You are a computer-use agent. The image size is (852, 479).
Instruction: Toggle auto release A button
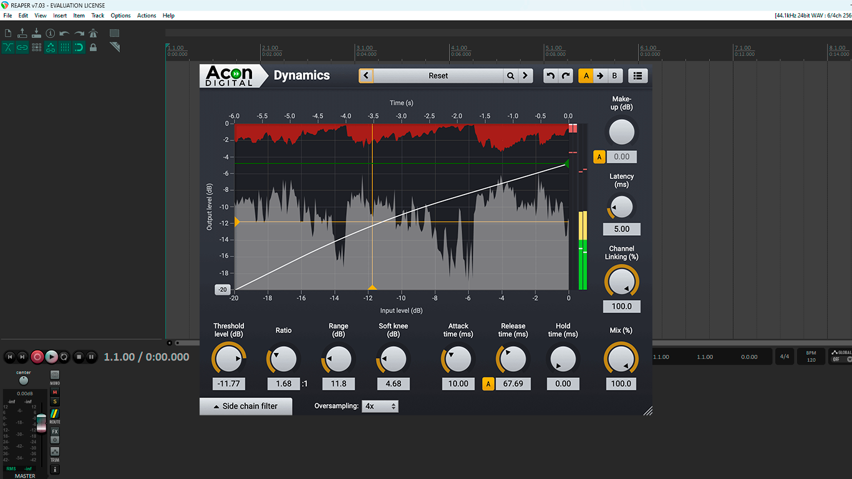[x=488, y=384]
